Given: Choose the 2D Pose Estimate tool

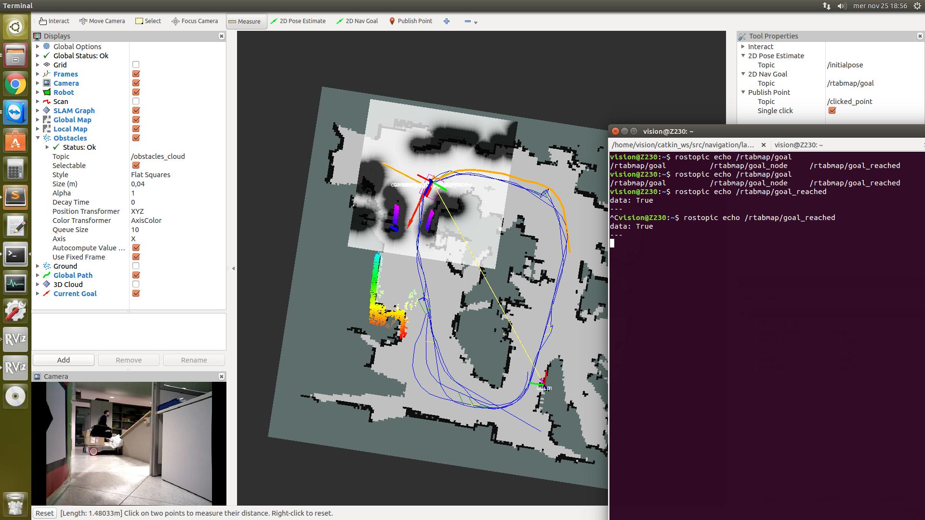Looking at the screenshot, I should 298,21.
